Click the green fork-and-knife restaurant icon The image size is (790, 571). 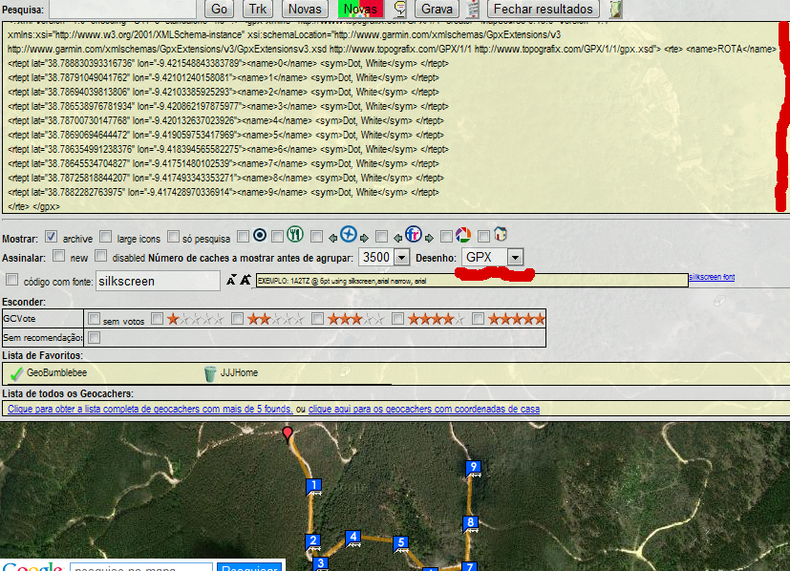click(295, 234)
